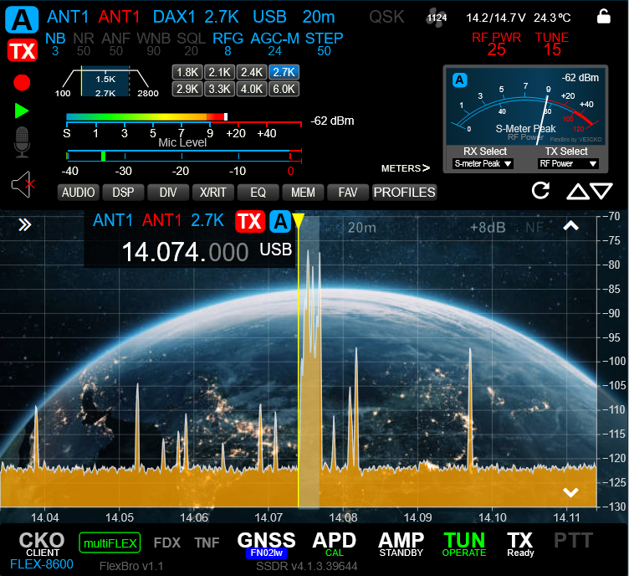
Task: Click the DAX1 channel selector
Action: coord(174,17)
